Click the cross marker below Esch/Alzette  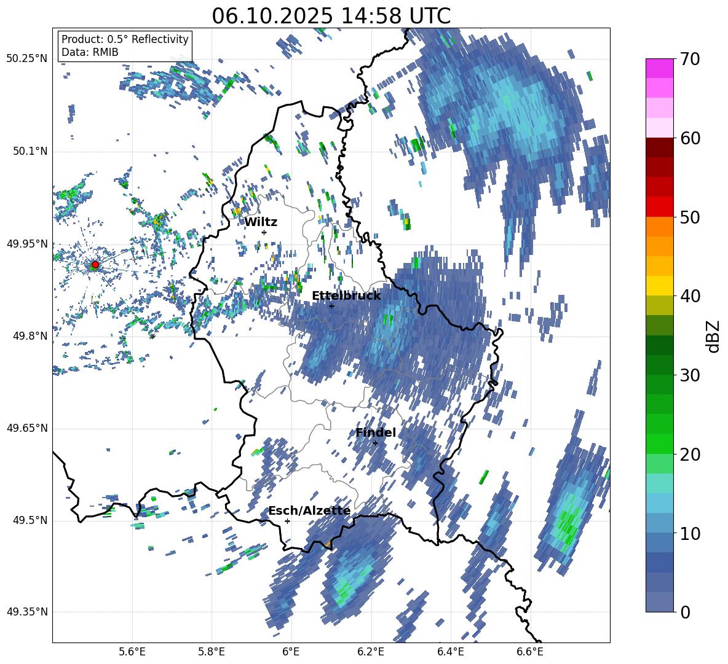[287, 521]
